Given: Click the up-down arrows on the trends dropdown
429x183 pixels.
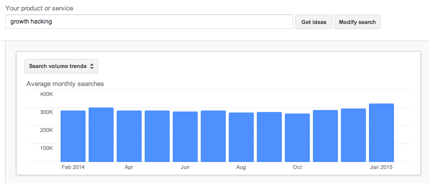Looking at the screenshot, I should coord(92,66).
